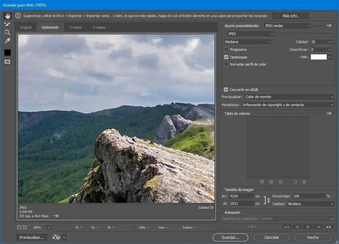The height and width of the screenshot is (244, 339).
Task: Disable Convertir en sRGB checkbox
Action: click(x=226, y=90)
